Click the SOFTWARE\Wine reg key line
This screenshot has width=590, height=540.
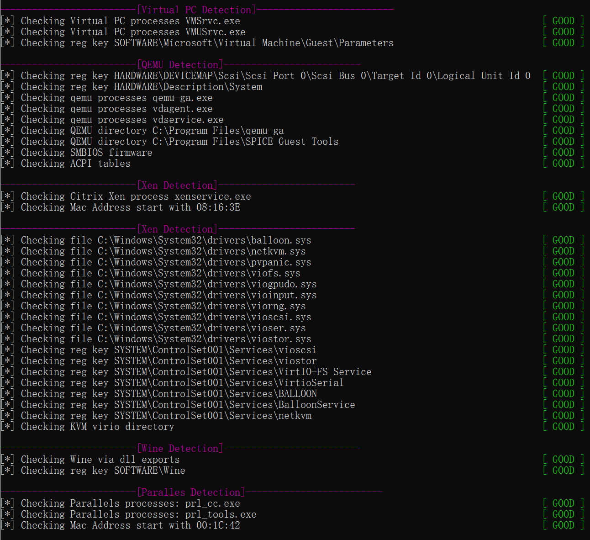pos(93,471)
